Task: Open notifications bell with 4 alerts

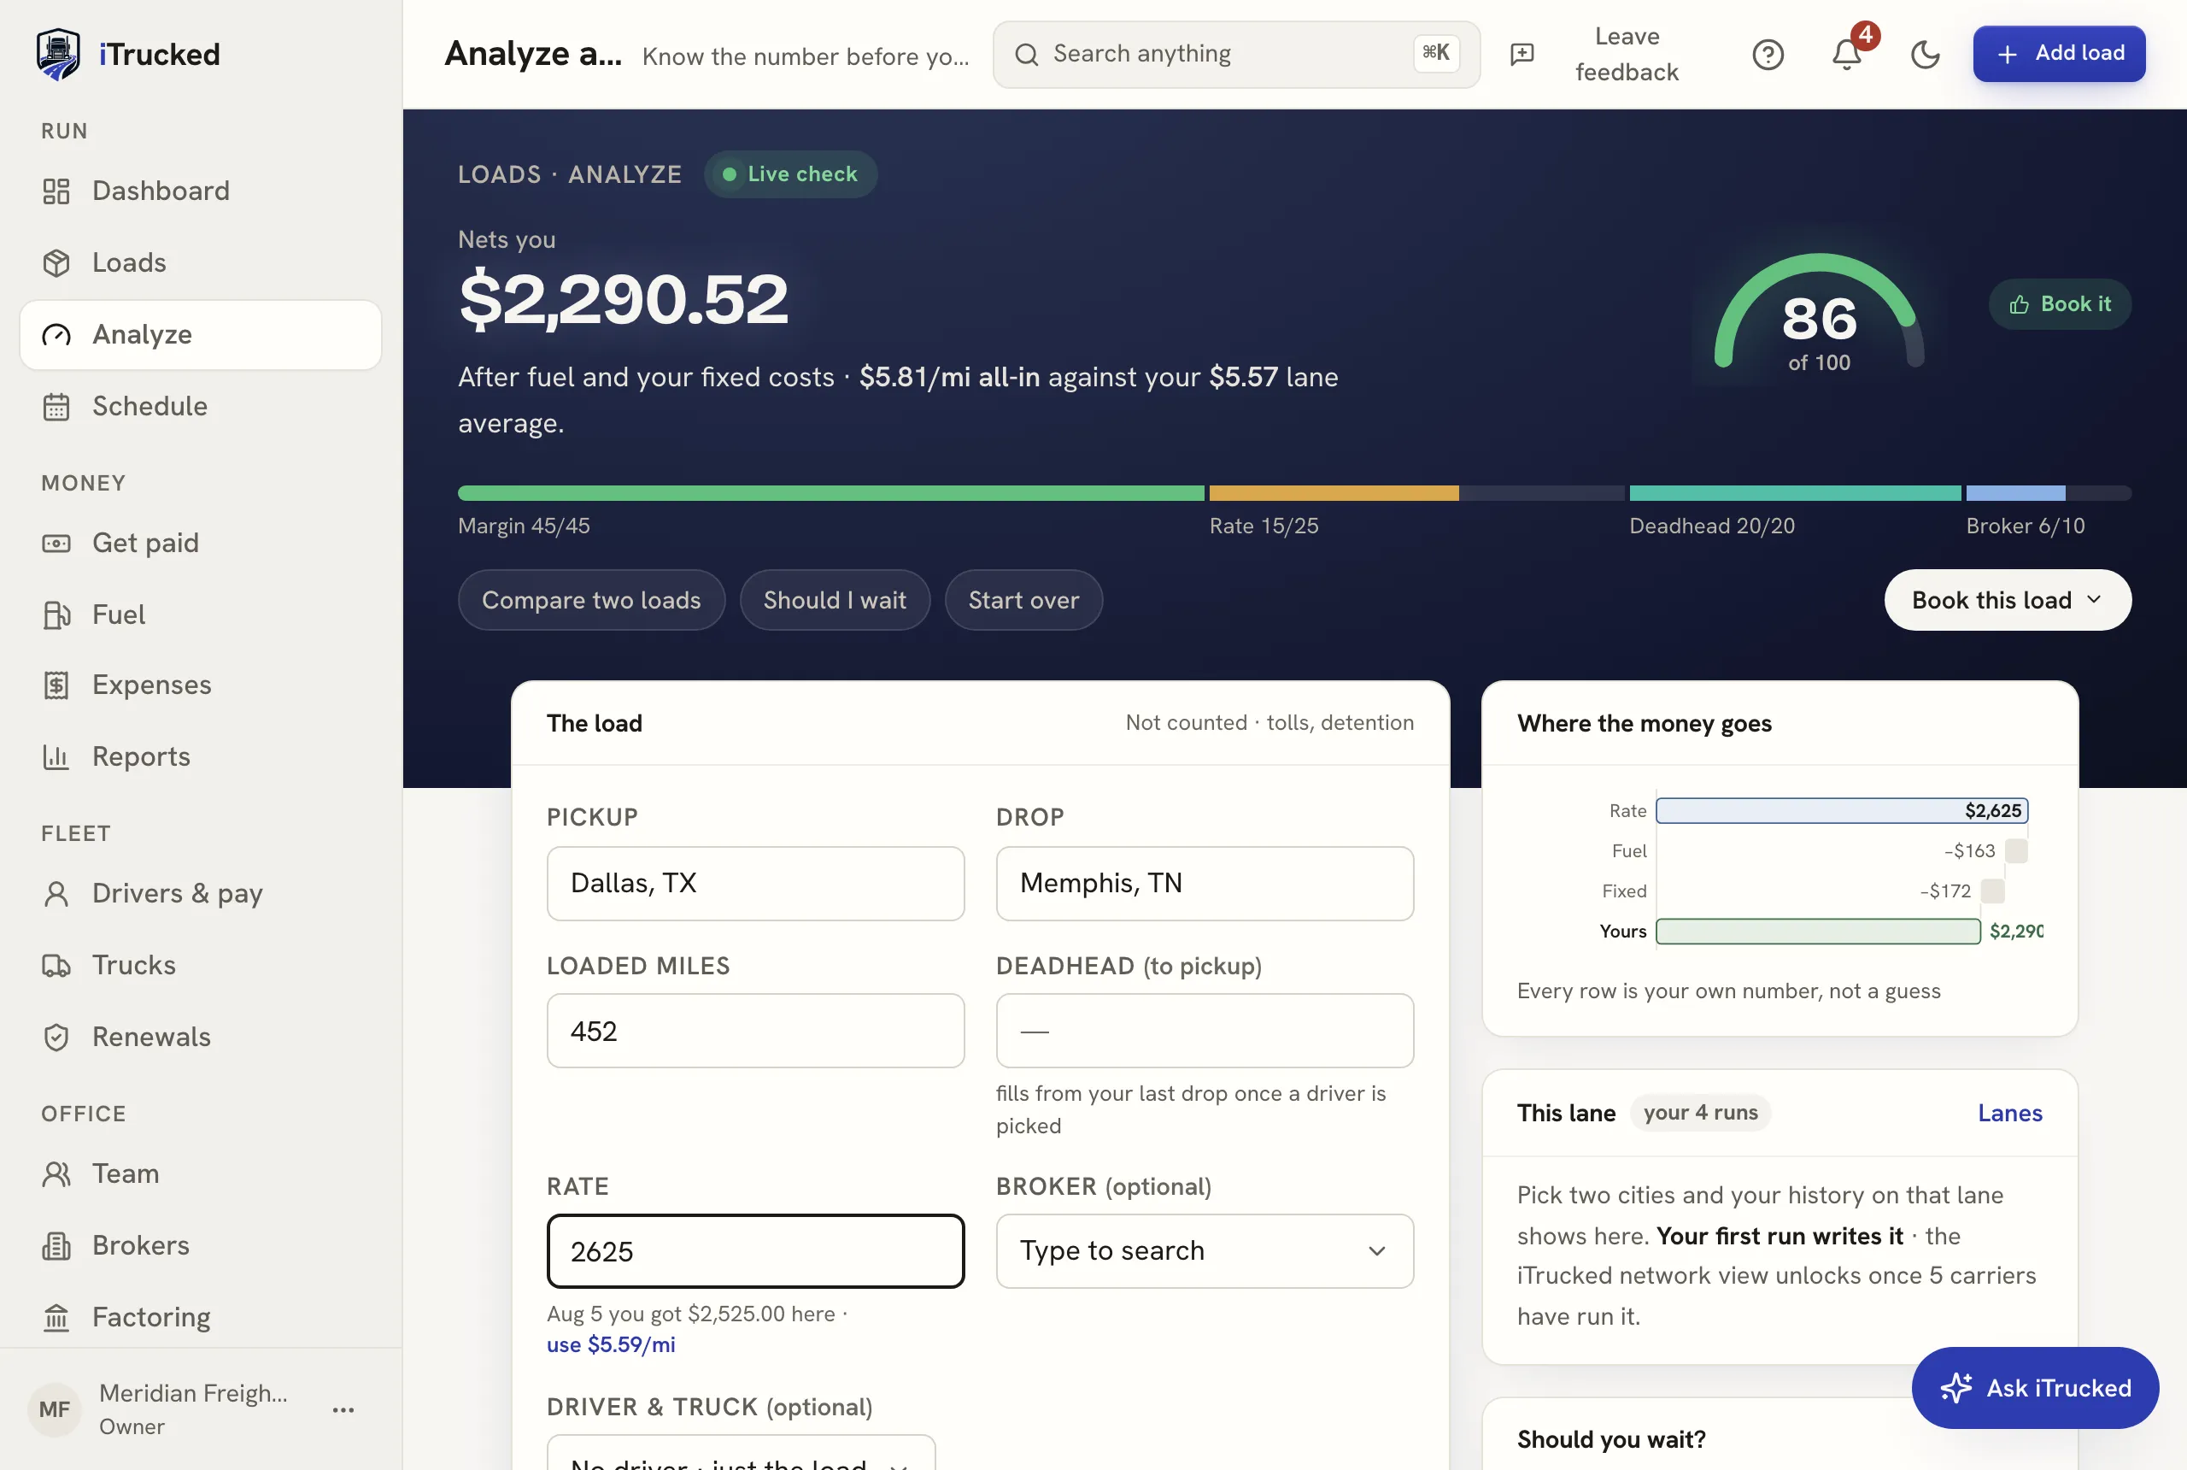Action: (1847, 55)
